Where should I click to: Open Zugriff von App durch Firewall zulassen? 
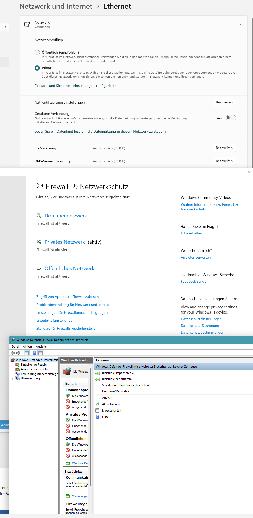(67, 297)
